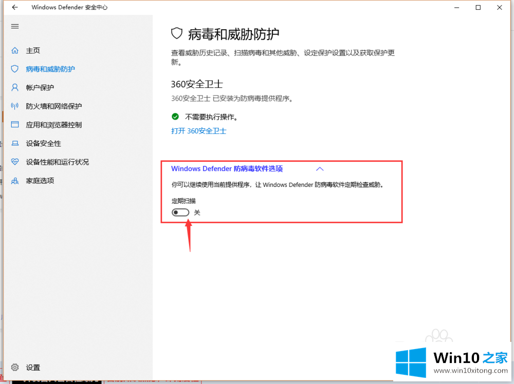Click the shield icon for virus protection
Image resolution: width=514 pixels, height=384 pixels.
pyautogui.click(x=15, y=69)
